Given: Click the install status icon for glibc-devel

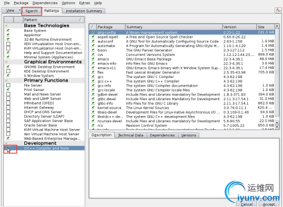Looking at the screenshot, I should click(x=93, y=99).
